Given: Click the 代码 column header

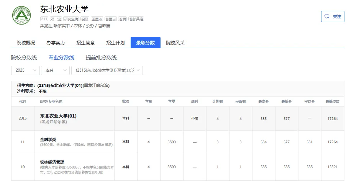Looking at the screenshot, I should click(23, 102).
